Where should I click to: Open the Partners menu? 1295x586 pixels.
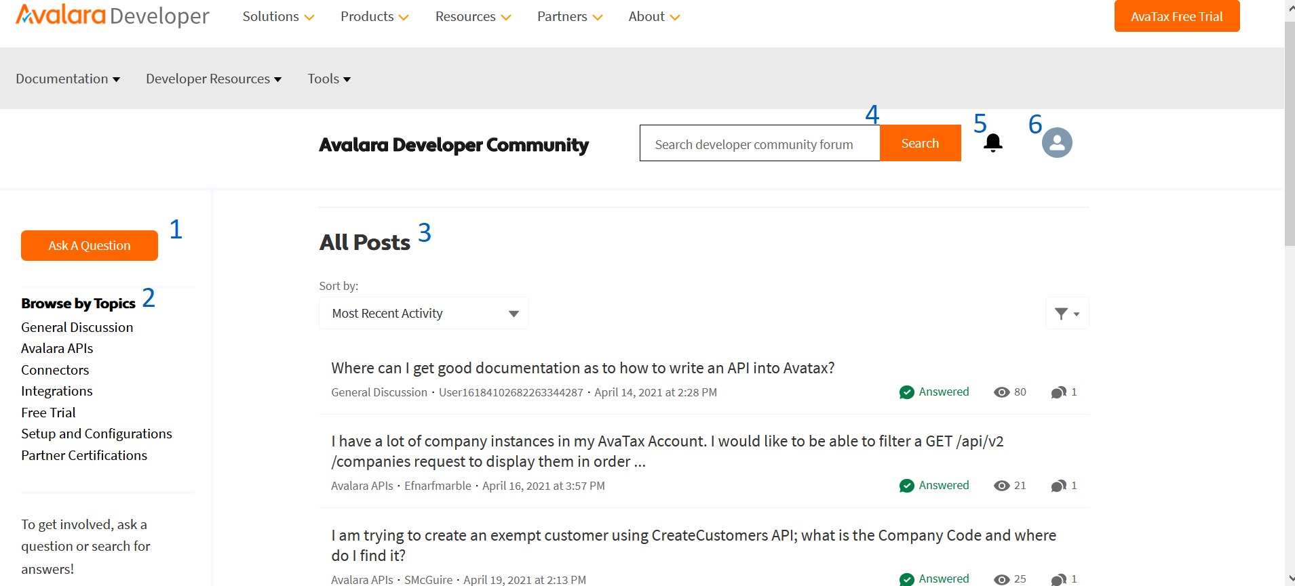[569, 17]
